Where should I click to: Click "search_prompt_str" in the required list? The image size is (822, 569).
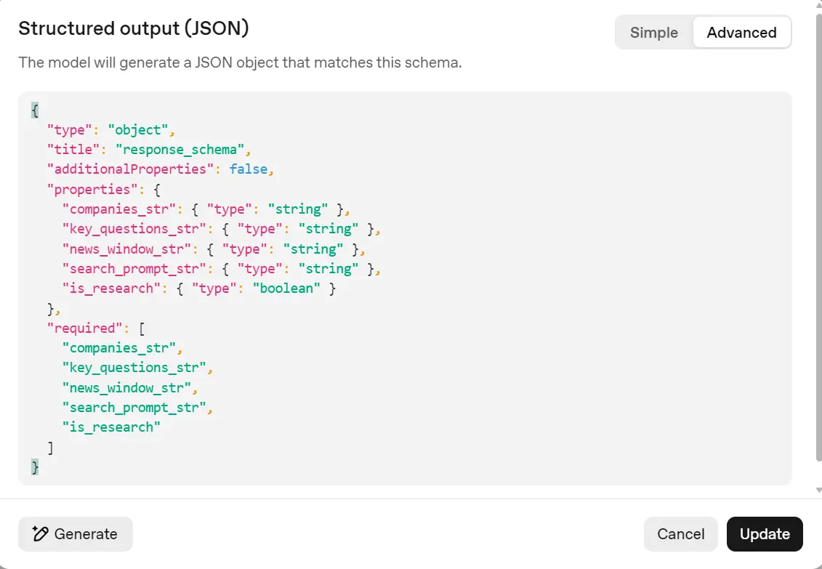pyautogui.click(x=134, y=407)
